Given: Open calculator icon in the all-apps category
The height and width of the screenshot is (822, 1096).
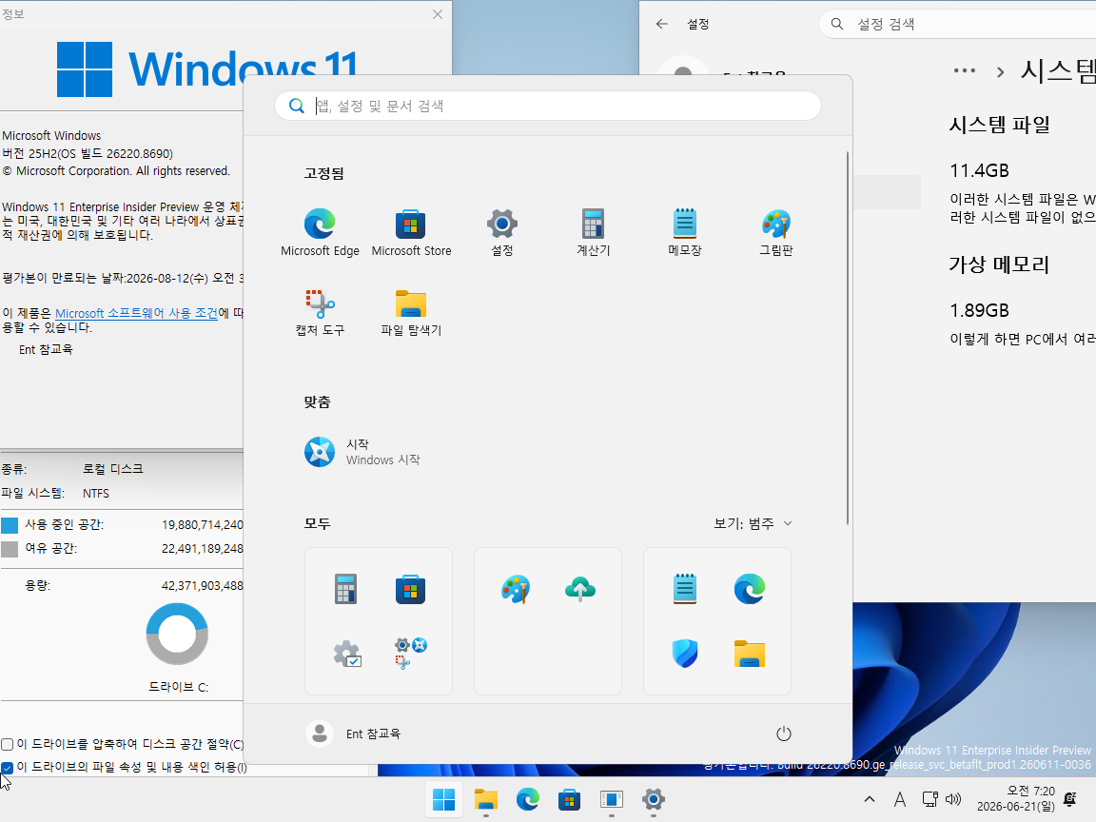Looking at the screenshot, I should (x=346, y=589).
